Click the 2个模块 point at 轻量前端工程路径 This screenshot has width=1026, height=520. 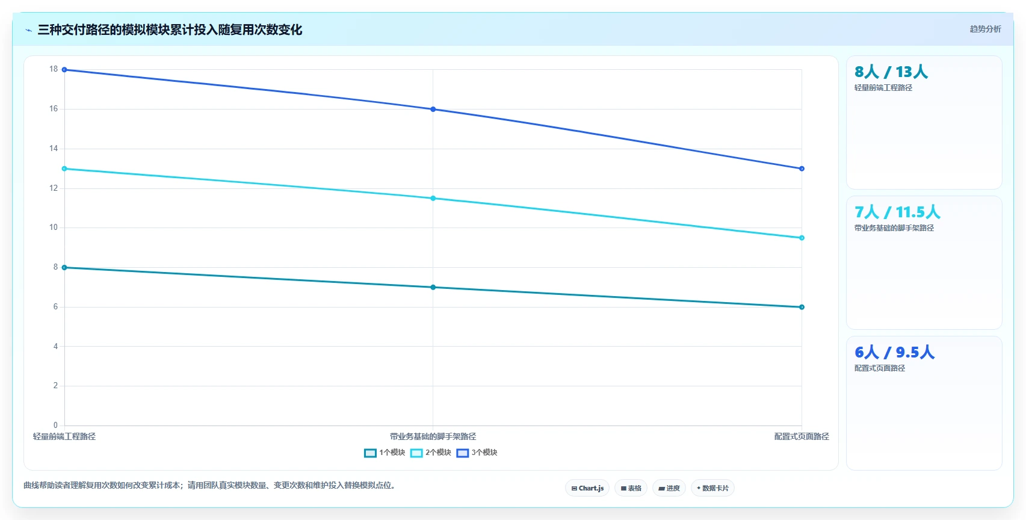click(x=64, y=169)
